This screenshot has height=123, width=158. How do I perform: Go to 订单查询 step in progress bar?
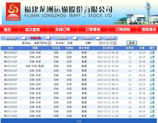pos(87,38)
